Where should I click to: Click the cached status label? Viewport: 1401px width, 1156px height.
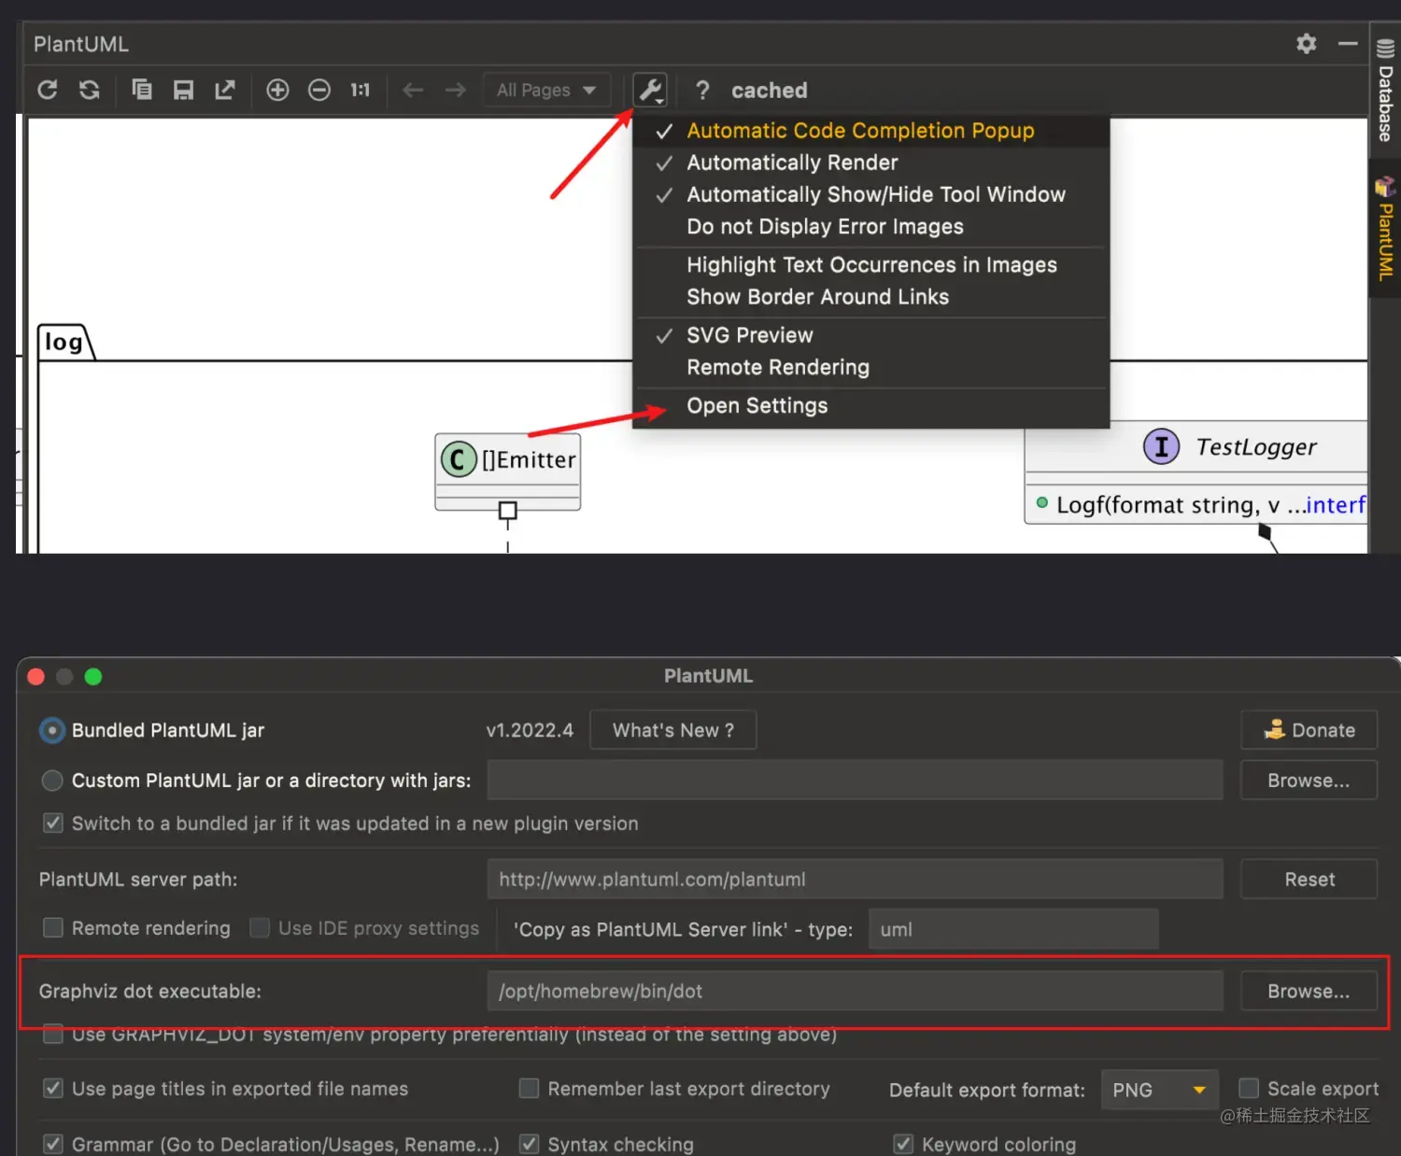(x=769, y=91)
